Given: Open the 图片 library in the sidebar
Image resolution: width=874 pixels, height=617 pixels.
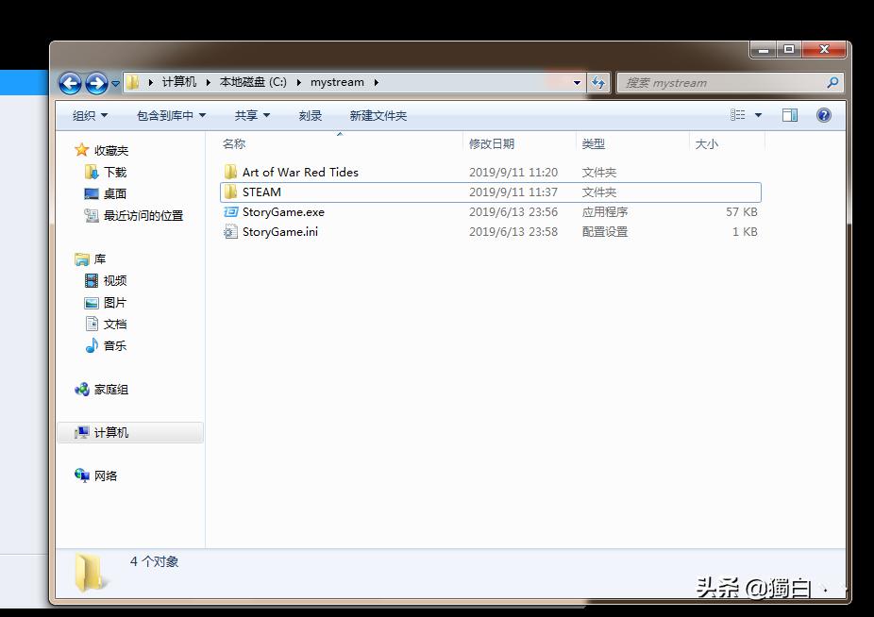Looking at the screenshot, I should 114,302.
